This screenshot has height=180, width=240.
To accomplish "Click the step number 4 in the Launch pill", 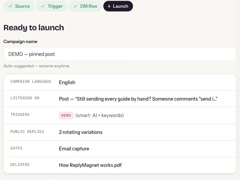I will pyautogui.click(x=109, y=6).
